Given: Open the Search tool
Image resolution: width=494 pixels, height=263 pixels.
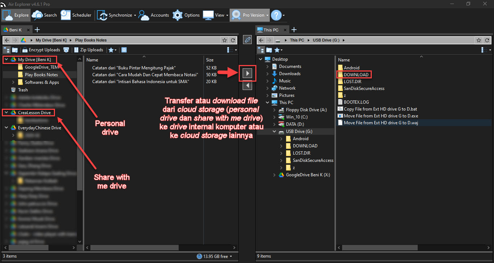Looking at the screenshot, I should (44, 15).
